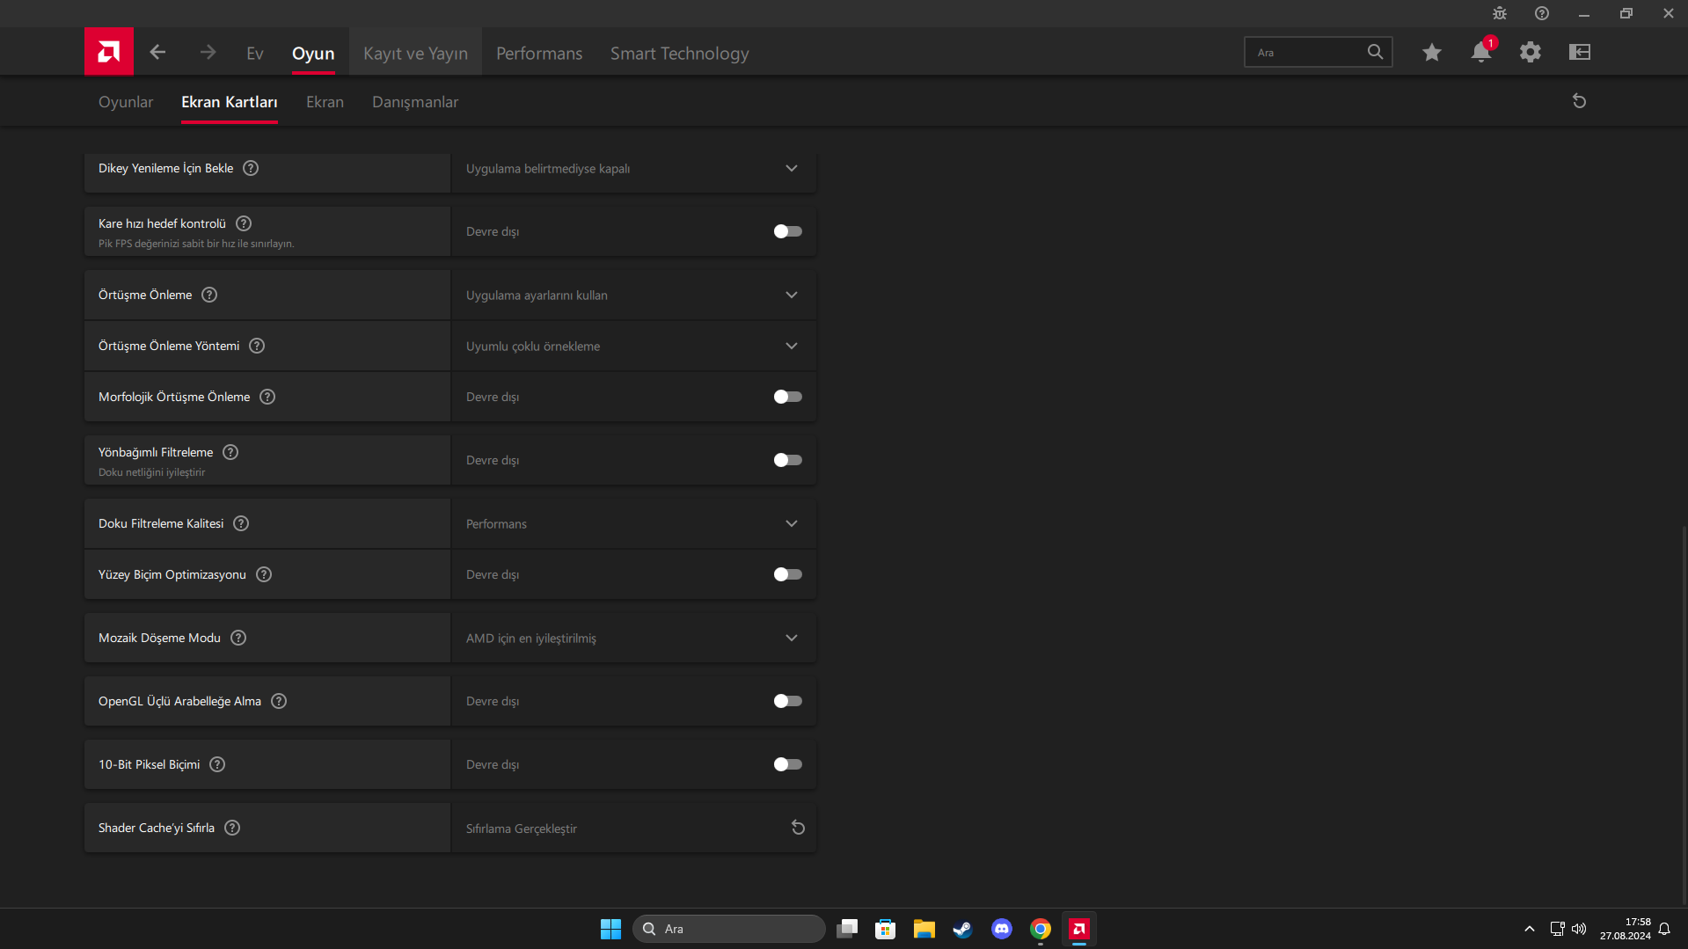Show help for Yönbağımlı Filtreleme

[230, 452]
